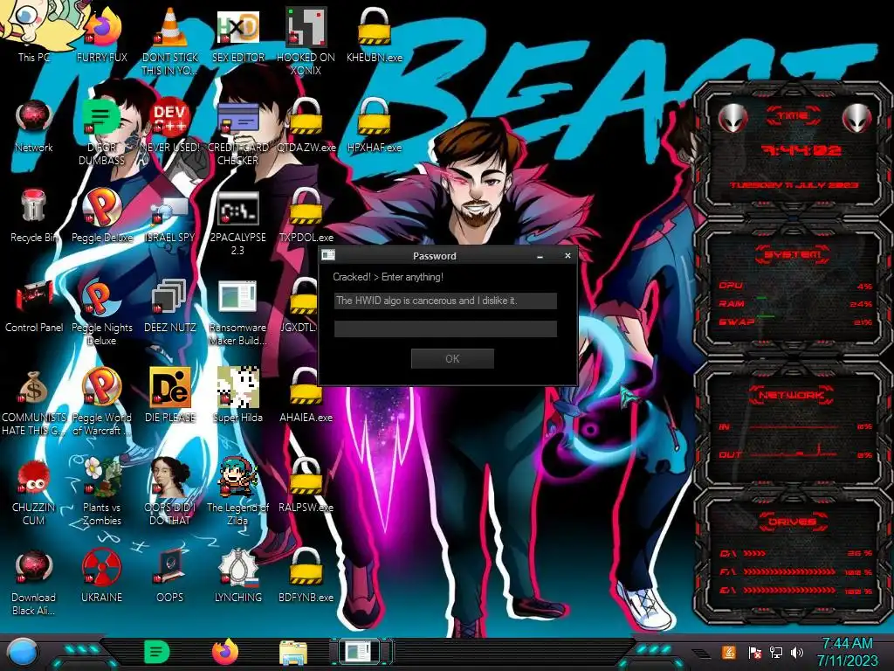Launch the Super Hilda game icon
This screenshot has width=894, height=671.
coord(238,394)
